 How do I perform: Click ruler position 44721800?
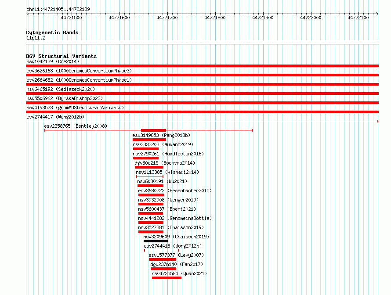(215, 18)
